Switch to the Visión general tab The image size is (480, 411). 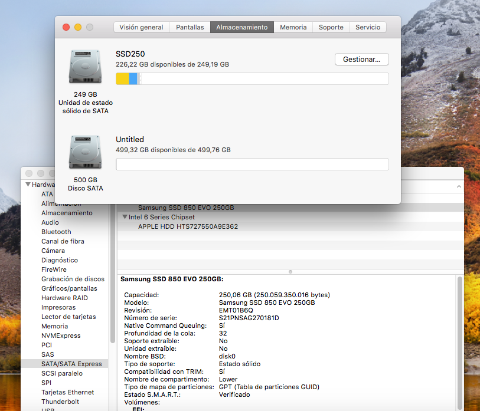point(141,27)
